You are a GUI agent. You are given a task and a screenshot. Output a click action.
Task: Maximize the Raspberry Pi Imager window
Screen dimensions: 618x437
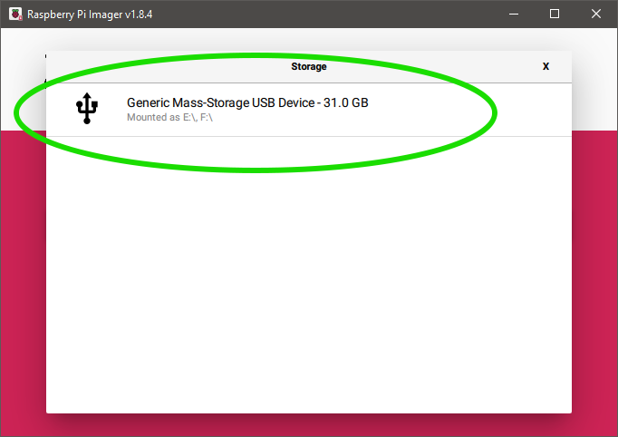(x=555, y=14)
